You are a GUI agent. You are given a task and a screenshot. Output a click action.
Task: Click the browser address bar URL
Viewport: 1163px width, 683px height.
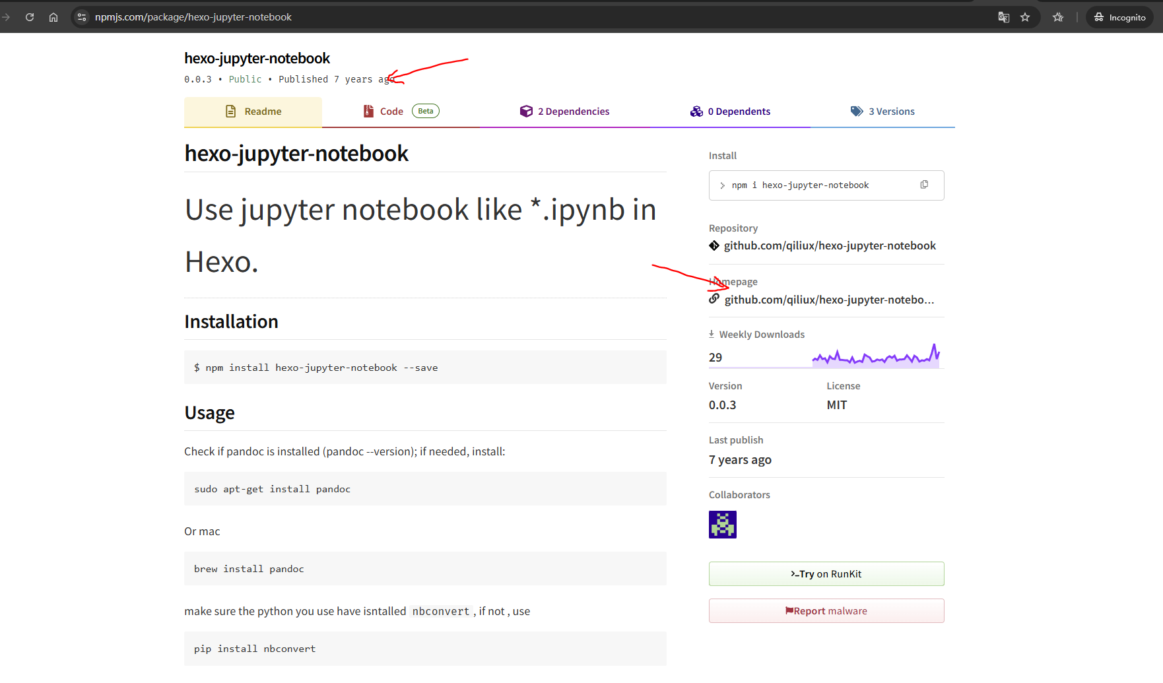(x=193, y=17)
